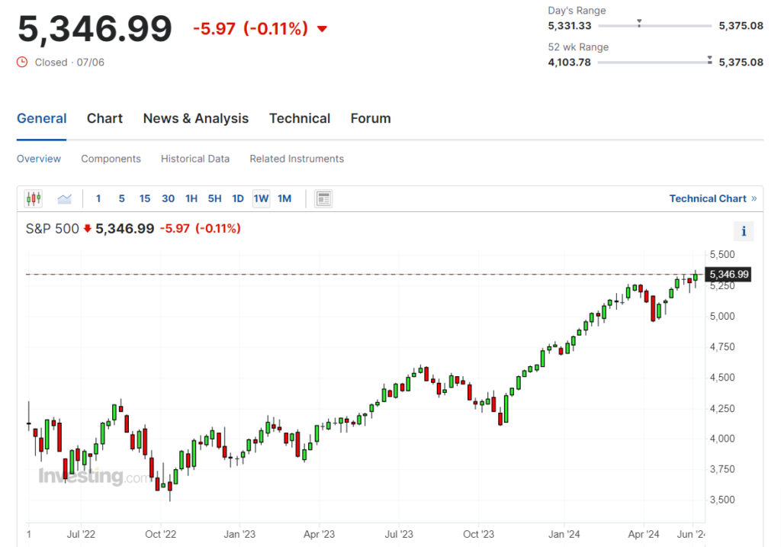The image size is (781, 547).
Task: Open Historical Data
Action: [195, 159]
